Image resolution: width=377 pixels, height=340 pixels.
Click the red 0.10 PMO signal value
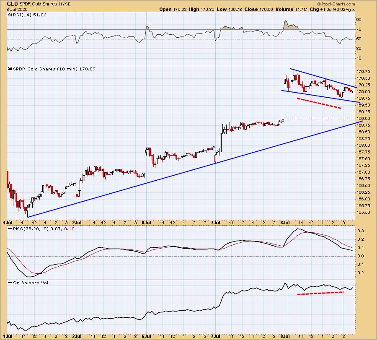[69, 228]
